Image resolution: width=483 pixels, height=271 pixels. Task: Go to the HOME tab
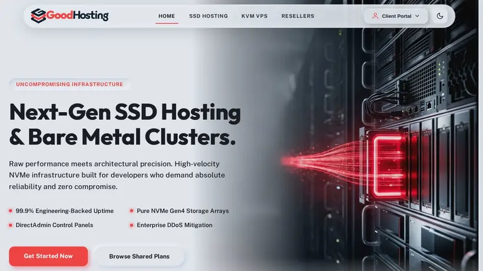click(167, 16)
